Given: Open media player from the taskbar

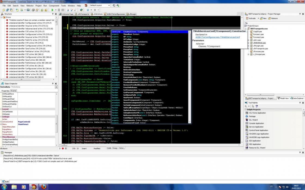Looking at the screenshot, I should tap(24, 187).
